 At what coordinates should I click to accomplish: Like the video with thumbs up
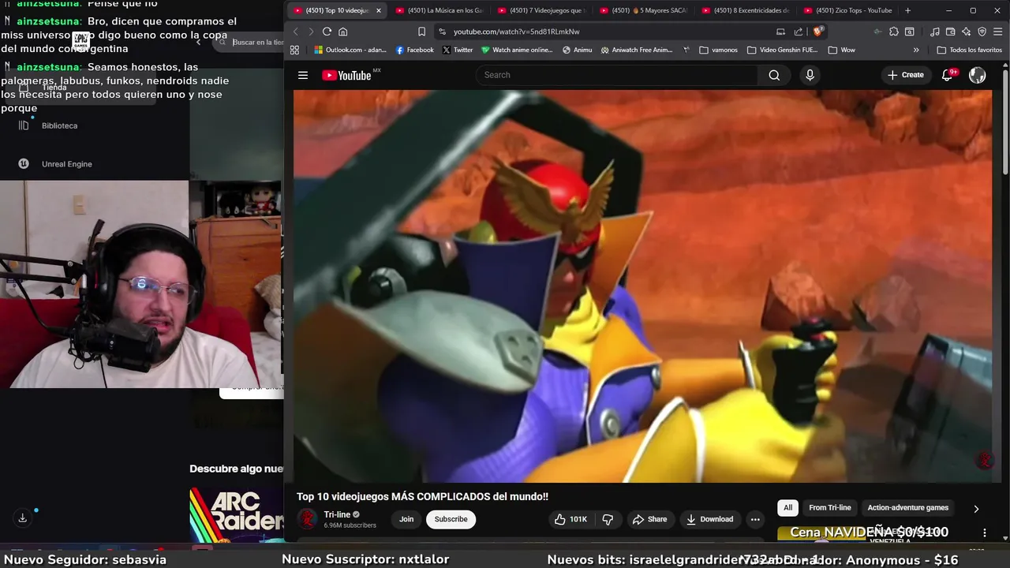pos(570,519)
